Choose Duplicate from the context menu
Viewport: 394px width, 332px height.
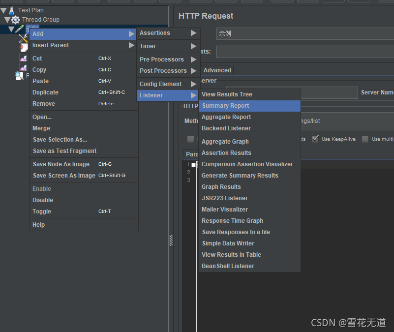click(x=84, y=92)
